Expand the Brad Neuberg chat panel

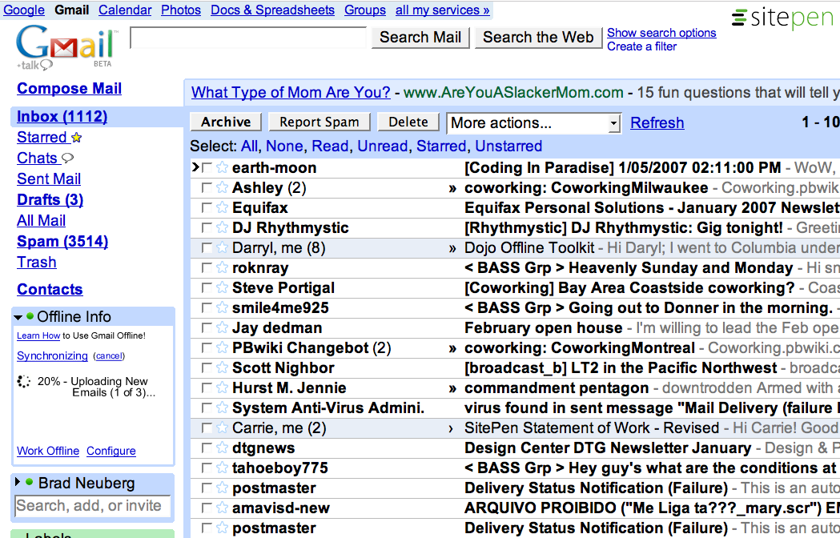pos(18,482)
